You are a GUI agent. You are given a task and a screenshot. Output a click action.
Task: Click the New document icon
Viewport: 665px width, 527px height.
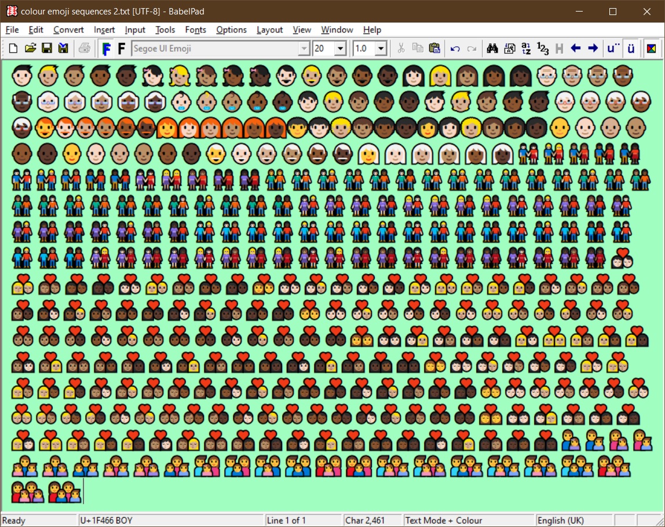click(13, 48)
